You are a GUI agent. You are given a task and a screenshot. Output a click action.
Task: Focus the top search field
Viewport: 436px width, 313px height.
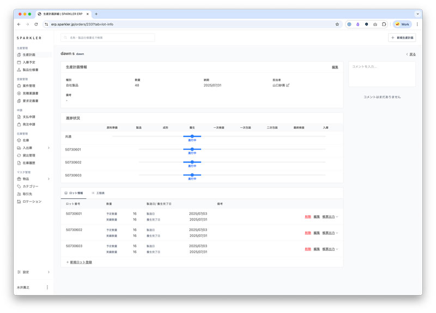click(x=107, y=37)
